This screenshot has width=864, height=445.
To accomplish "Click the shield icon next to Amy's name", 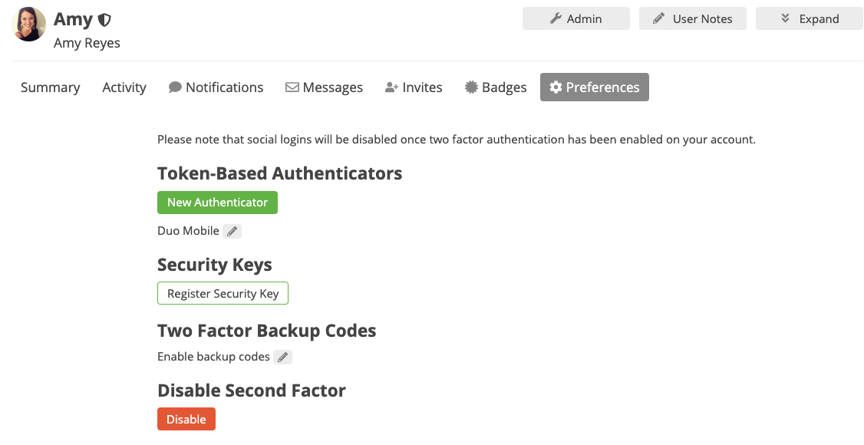I will click(x=104, y=19).
